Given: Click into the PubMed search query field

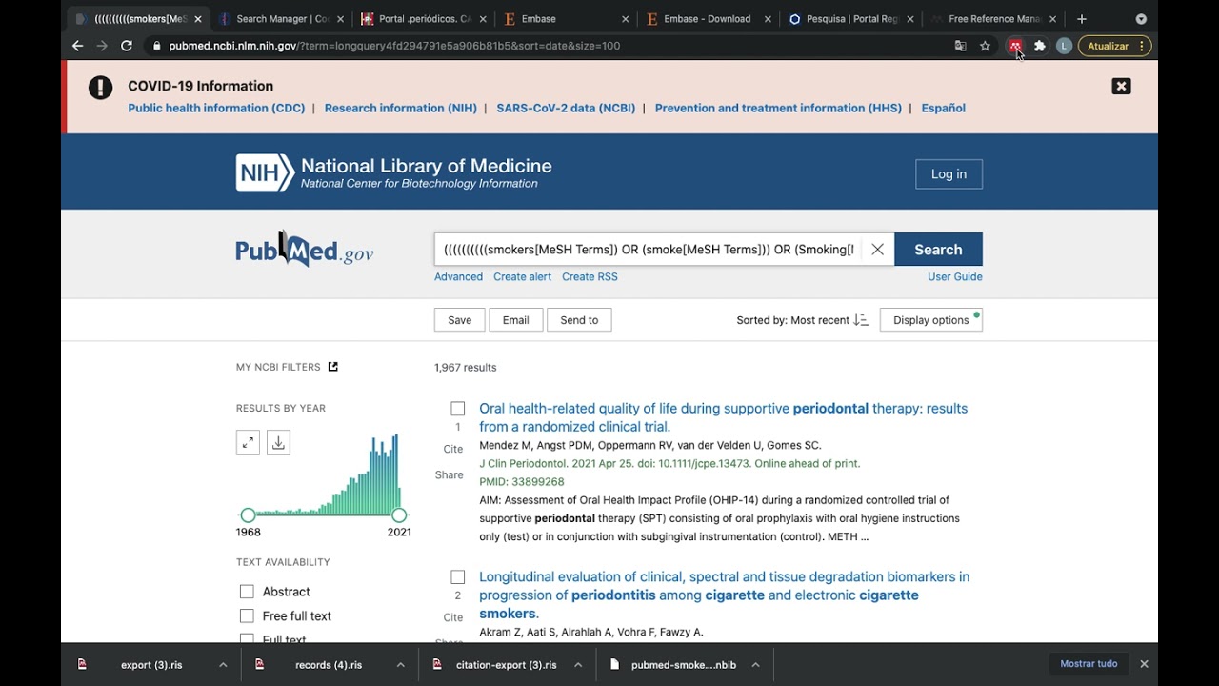Looking at the screenshot, I should pos(649,250).
